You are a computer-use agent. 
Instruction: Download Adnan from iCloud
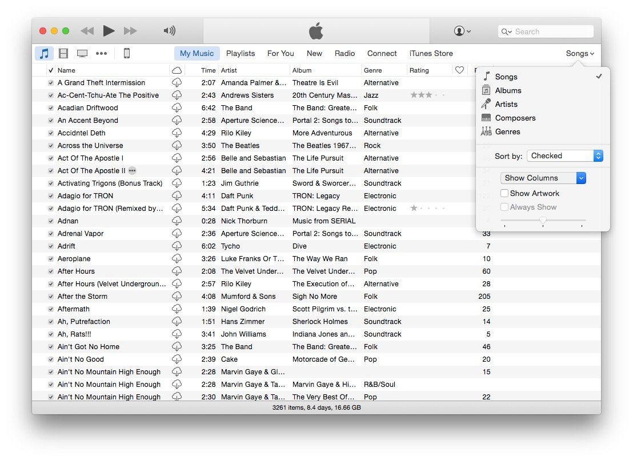click(x=177, y=221)
